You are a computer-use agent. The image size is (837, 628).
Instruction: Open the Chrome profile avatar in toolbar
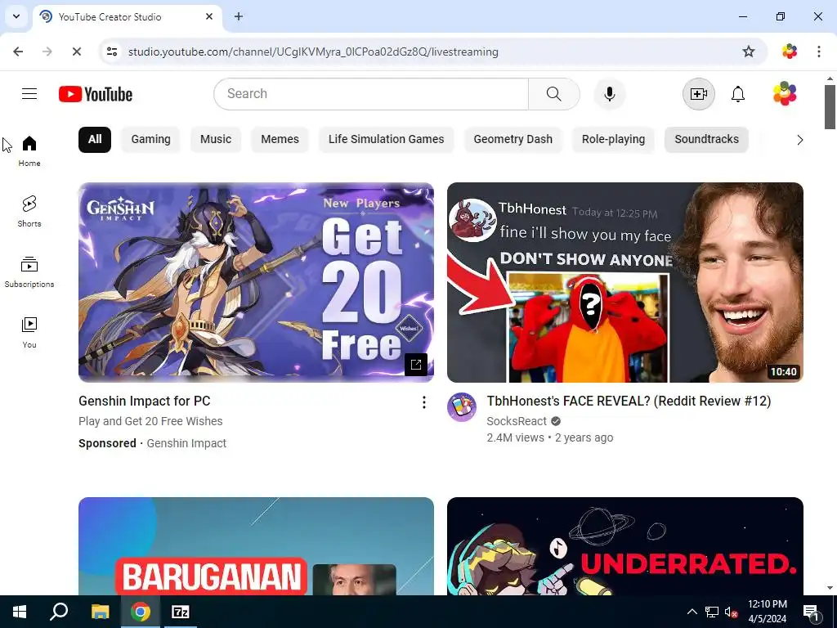tap(790, 52)
